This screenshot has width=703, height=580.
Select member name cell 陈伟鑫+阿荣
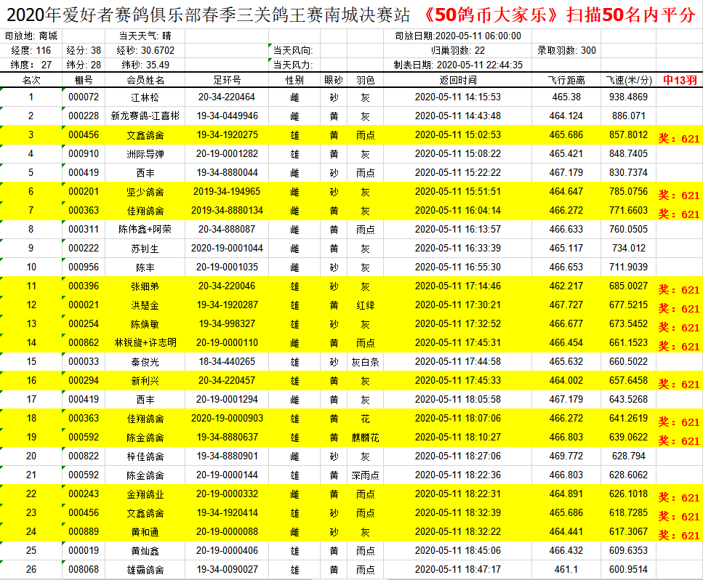click(145, 230)
